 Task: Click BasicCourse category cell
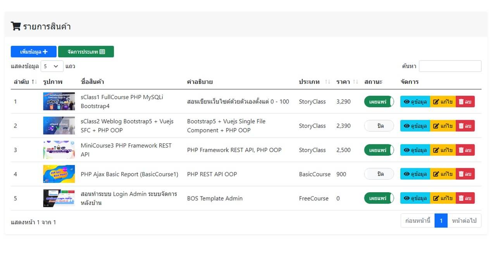click(315, 174)
